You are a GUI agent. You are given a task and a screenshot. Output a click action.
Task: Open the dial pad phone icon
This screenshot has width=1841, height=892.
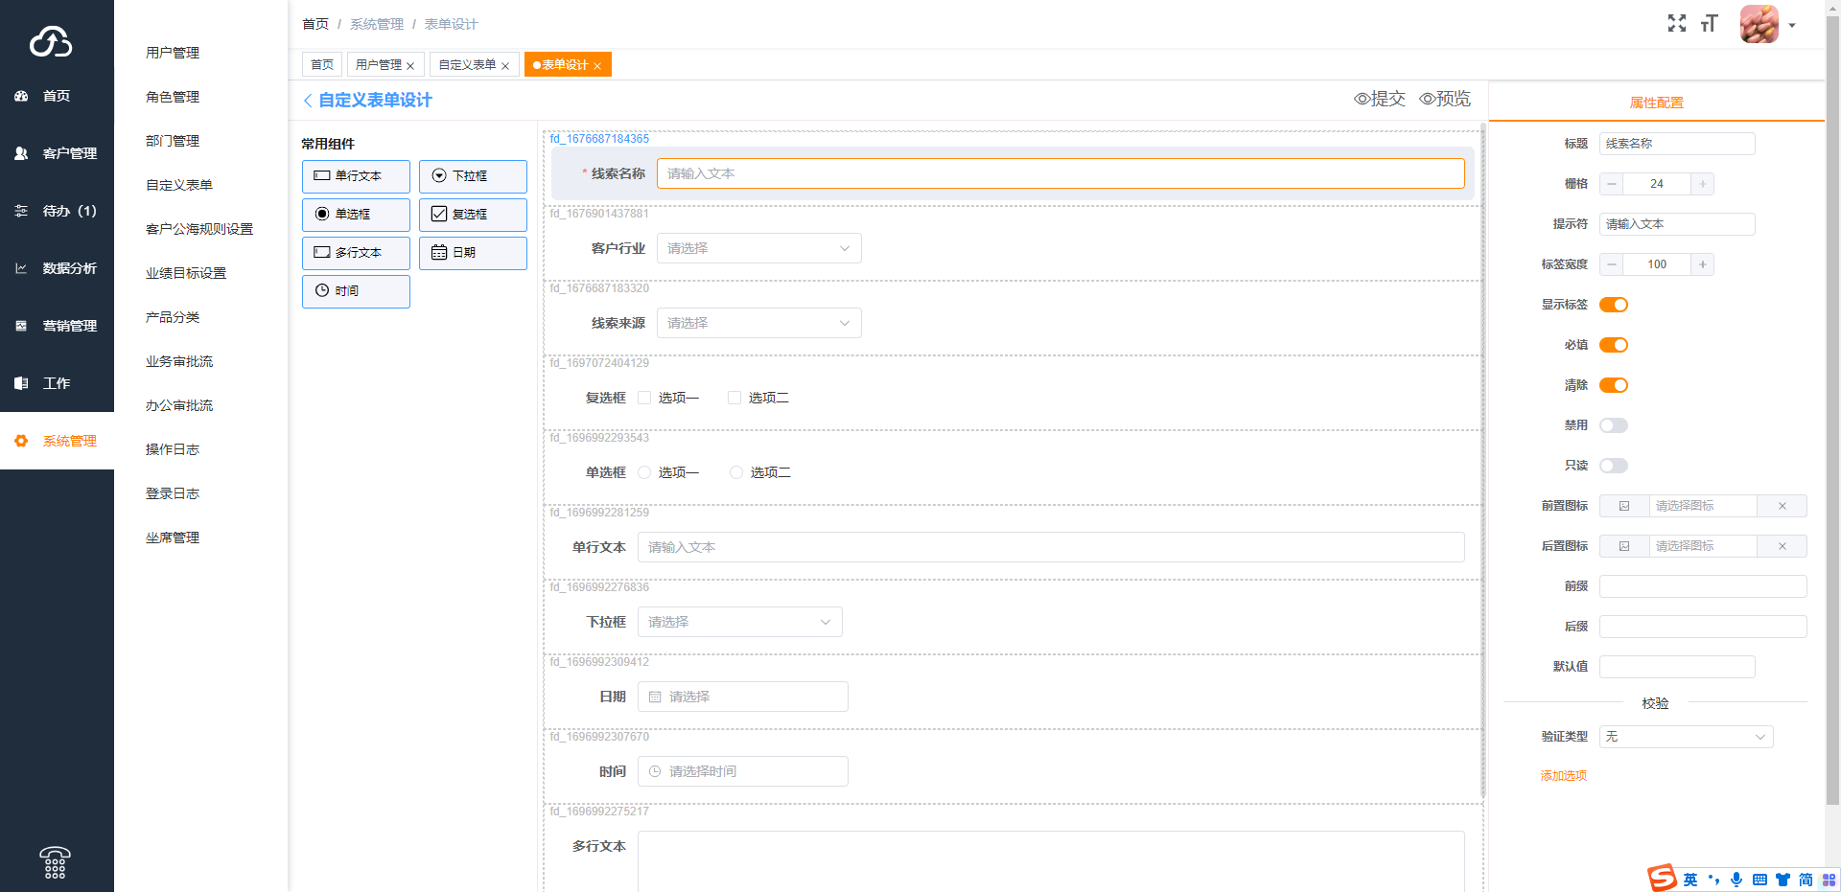pyautogui.click(x=55, y=862)
